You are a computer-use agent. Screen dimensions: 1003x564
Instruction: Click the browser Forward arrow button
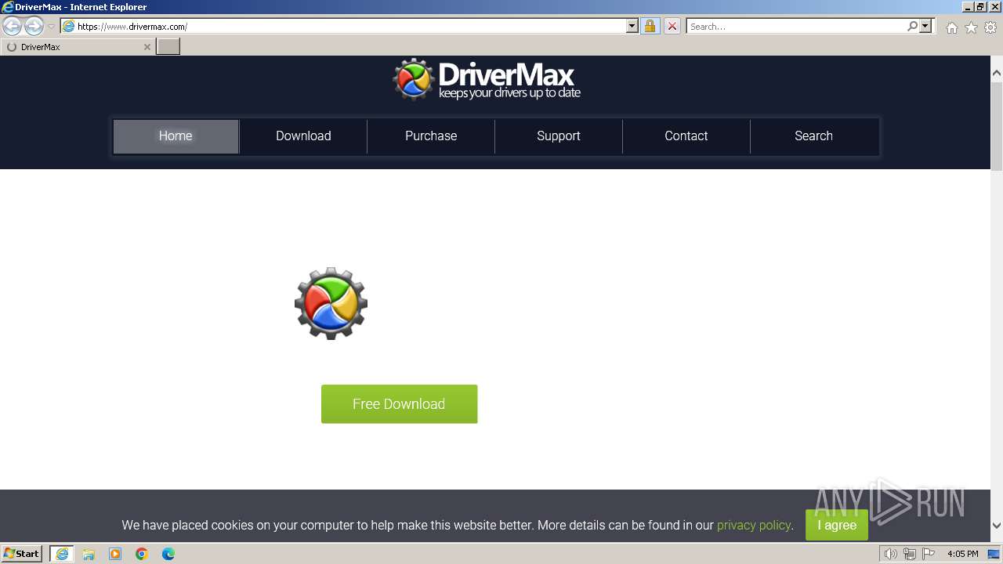tap(34, 27)
